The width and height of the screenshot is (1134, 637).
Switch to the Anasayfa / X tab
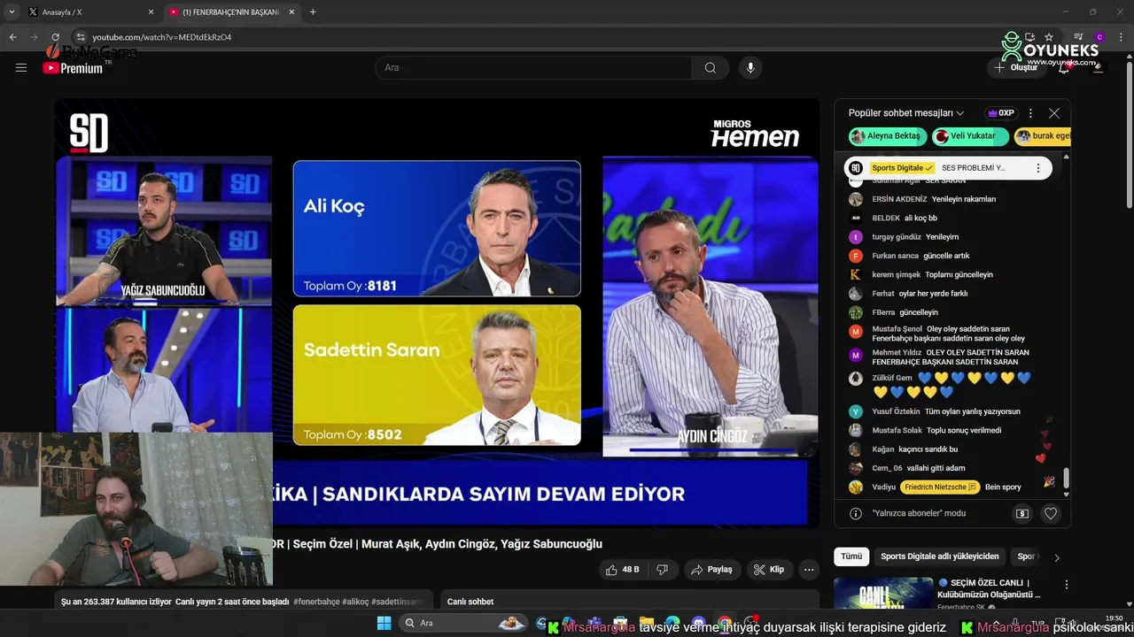[x=90, y=12]
